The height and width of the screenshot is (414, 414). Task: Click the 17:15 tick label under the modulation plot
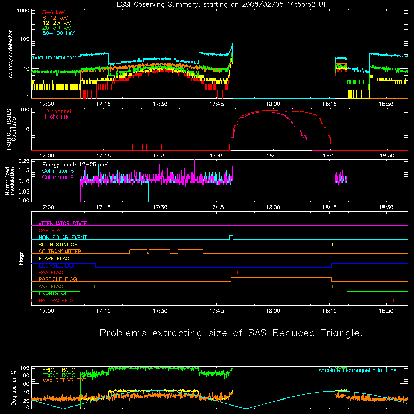pos(103,208)
